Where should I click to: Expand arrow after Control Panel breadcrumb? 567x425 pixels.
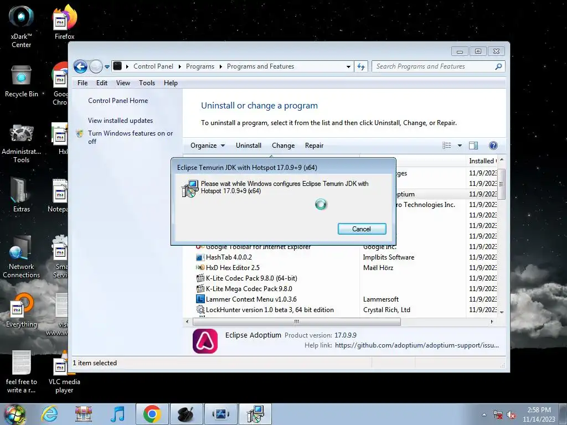[x=180, y=66]
